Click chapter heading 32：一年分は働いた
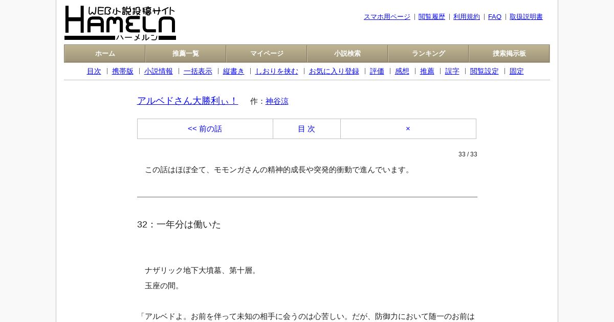614x322 pixels. pyautogui.click(x=179, y=224)
